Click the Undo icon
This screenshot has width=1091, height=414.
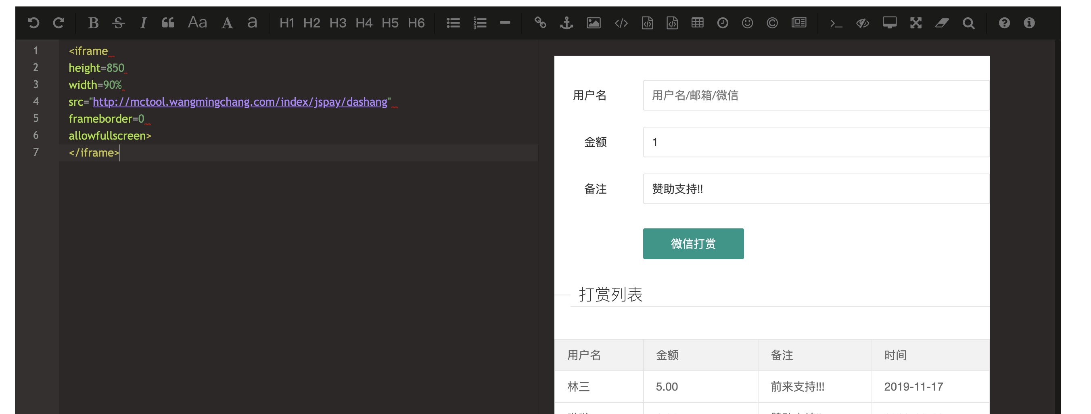[x=33, y=23]
